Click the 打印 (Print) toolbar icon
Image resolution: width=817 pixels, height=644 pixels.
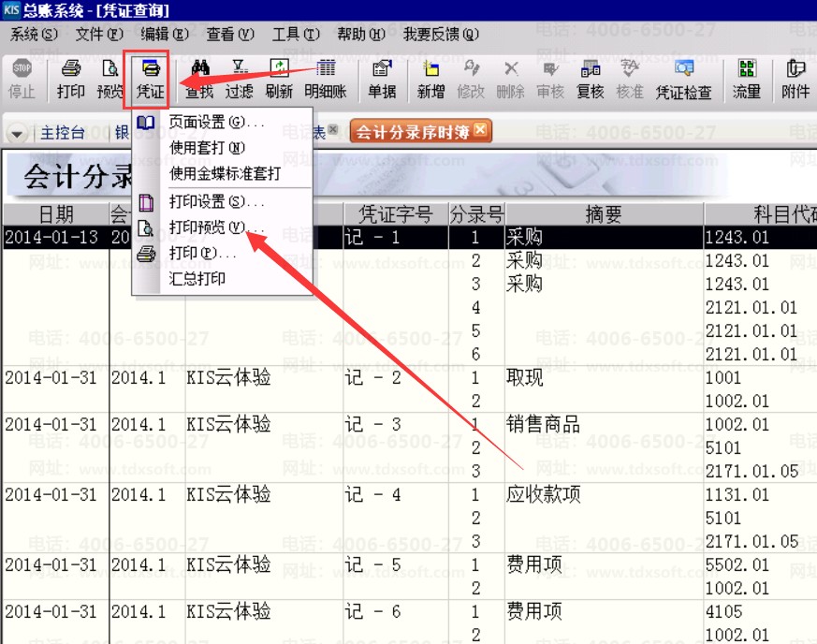pos(70,79)
